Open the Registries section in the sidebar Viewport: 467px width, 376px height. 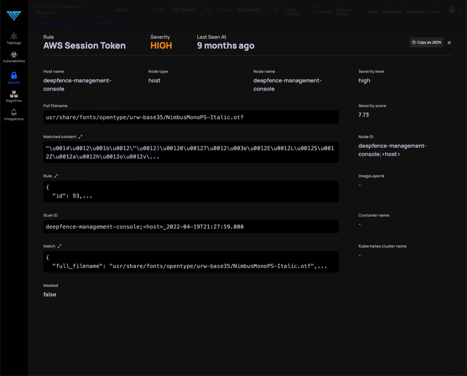[x=14, y=97]
